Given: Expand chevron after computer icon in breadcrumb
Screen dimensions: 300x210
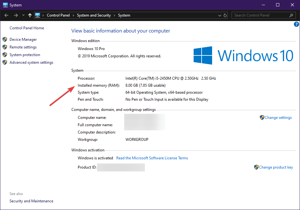Looking at the screenshot, I should point(43,15).
